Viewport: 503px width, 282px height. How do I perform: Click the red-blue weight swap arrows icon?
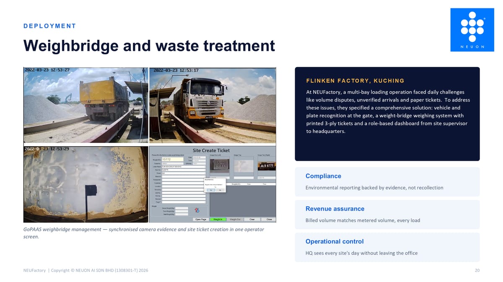point(197,210)
